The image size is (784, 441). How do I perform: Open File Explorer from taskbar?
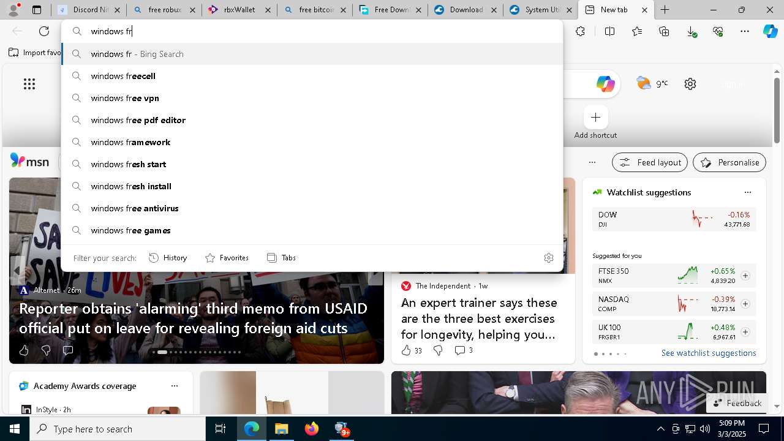[282, 429]
